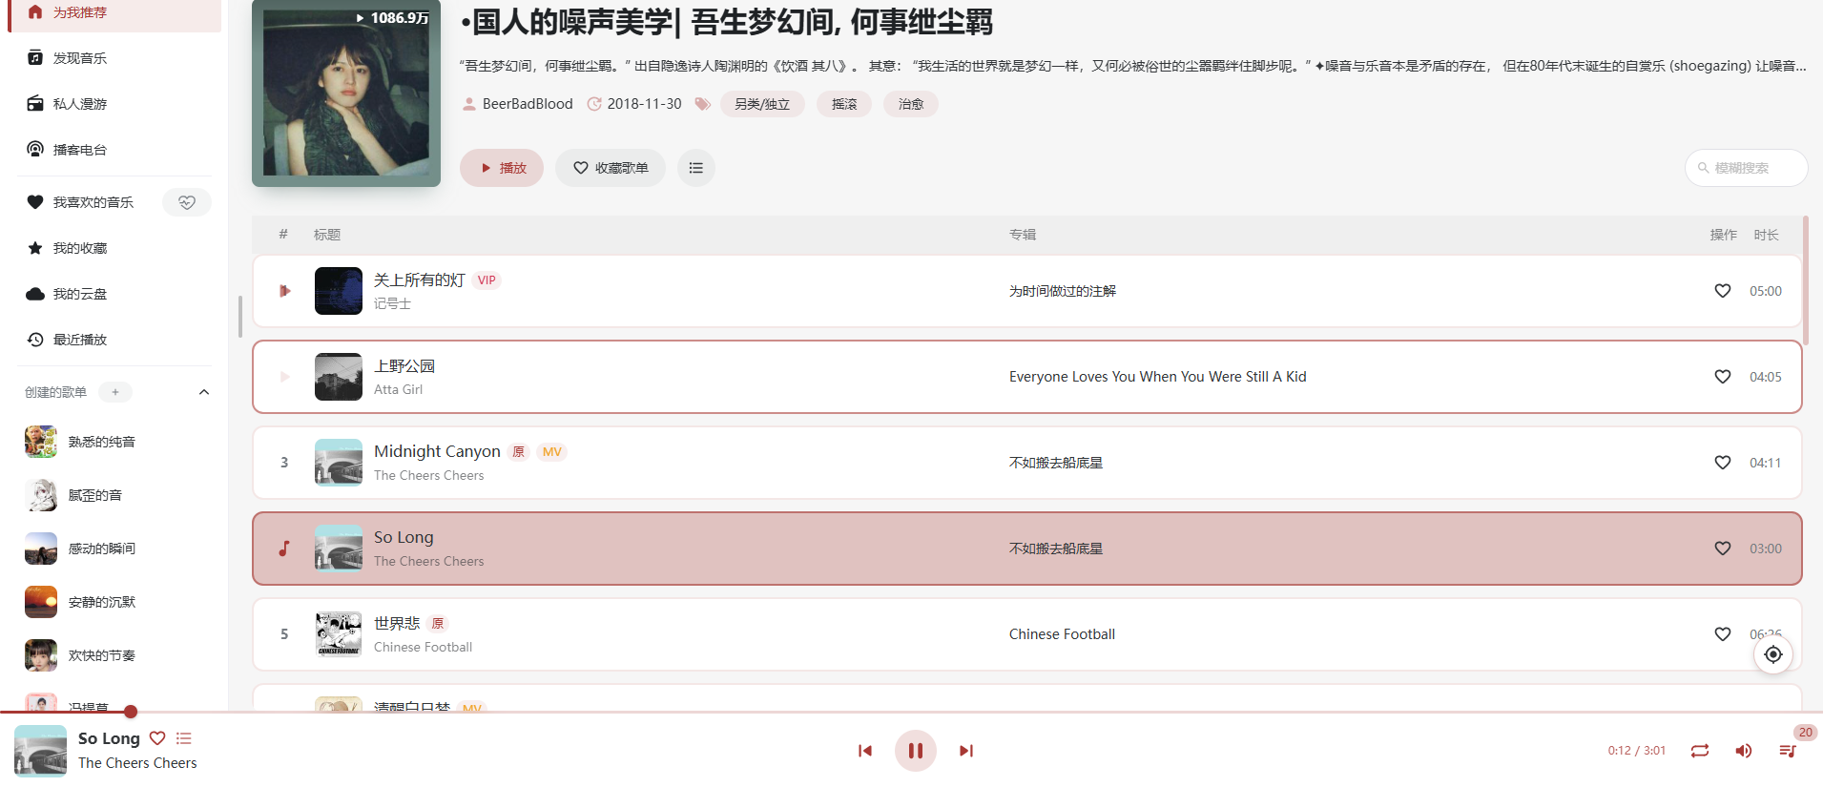Open 我的云盘 in the sidebar
The width and height of the screenshot is (1823, 787).
point(114,294)
